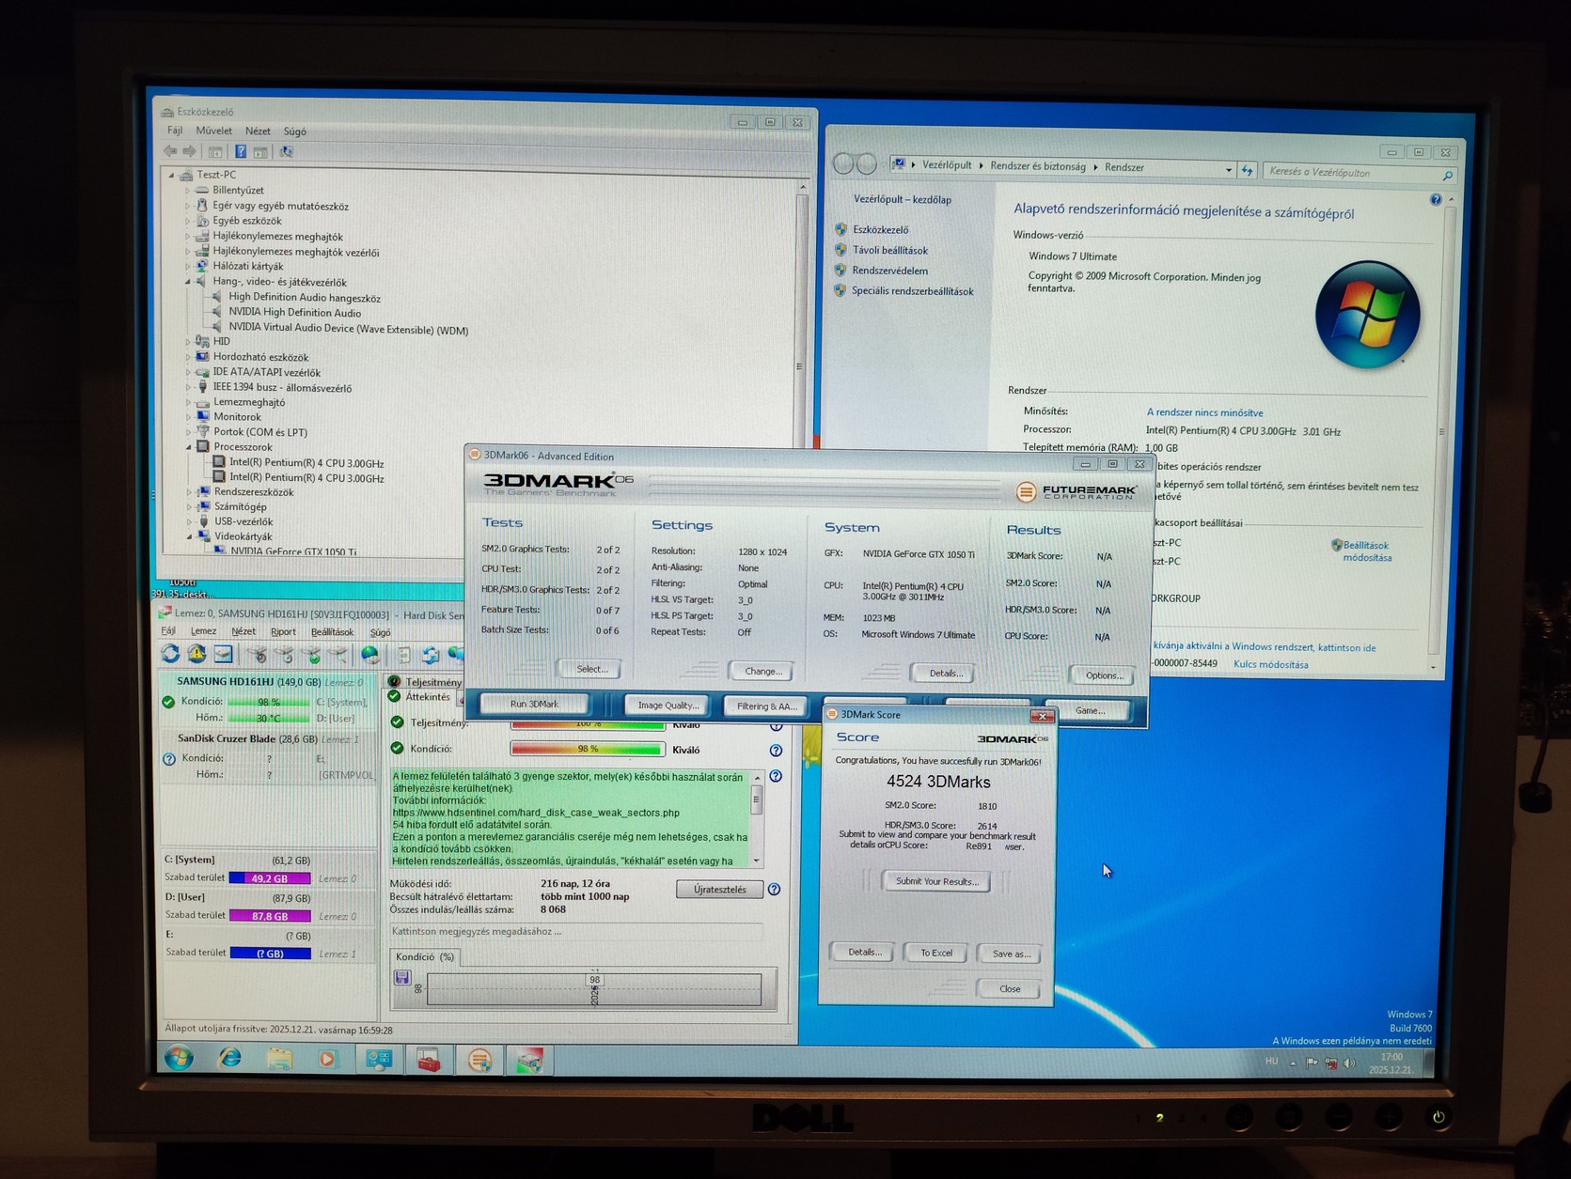Click the To Excel button
1571x1179 pixels.
pos(936,953)
